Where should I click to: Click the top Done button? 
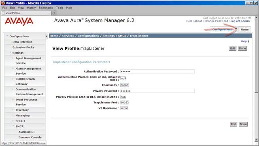(x=242, y=48)
